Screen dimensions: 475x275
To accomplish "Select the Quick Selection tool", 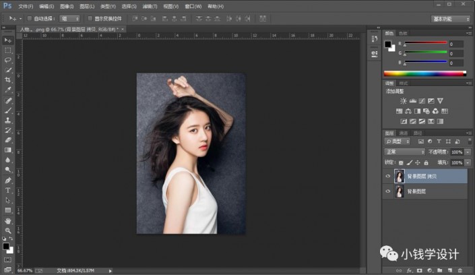I will [8, 70].
